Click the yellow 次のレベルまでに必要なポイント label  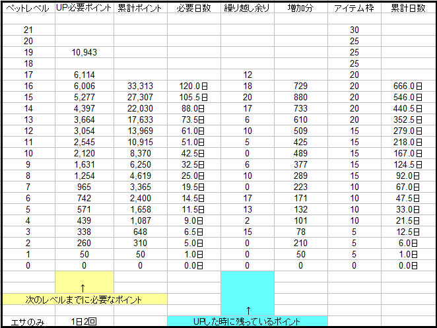[83, 299]
